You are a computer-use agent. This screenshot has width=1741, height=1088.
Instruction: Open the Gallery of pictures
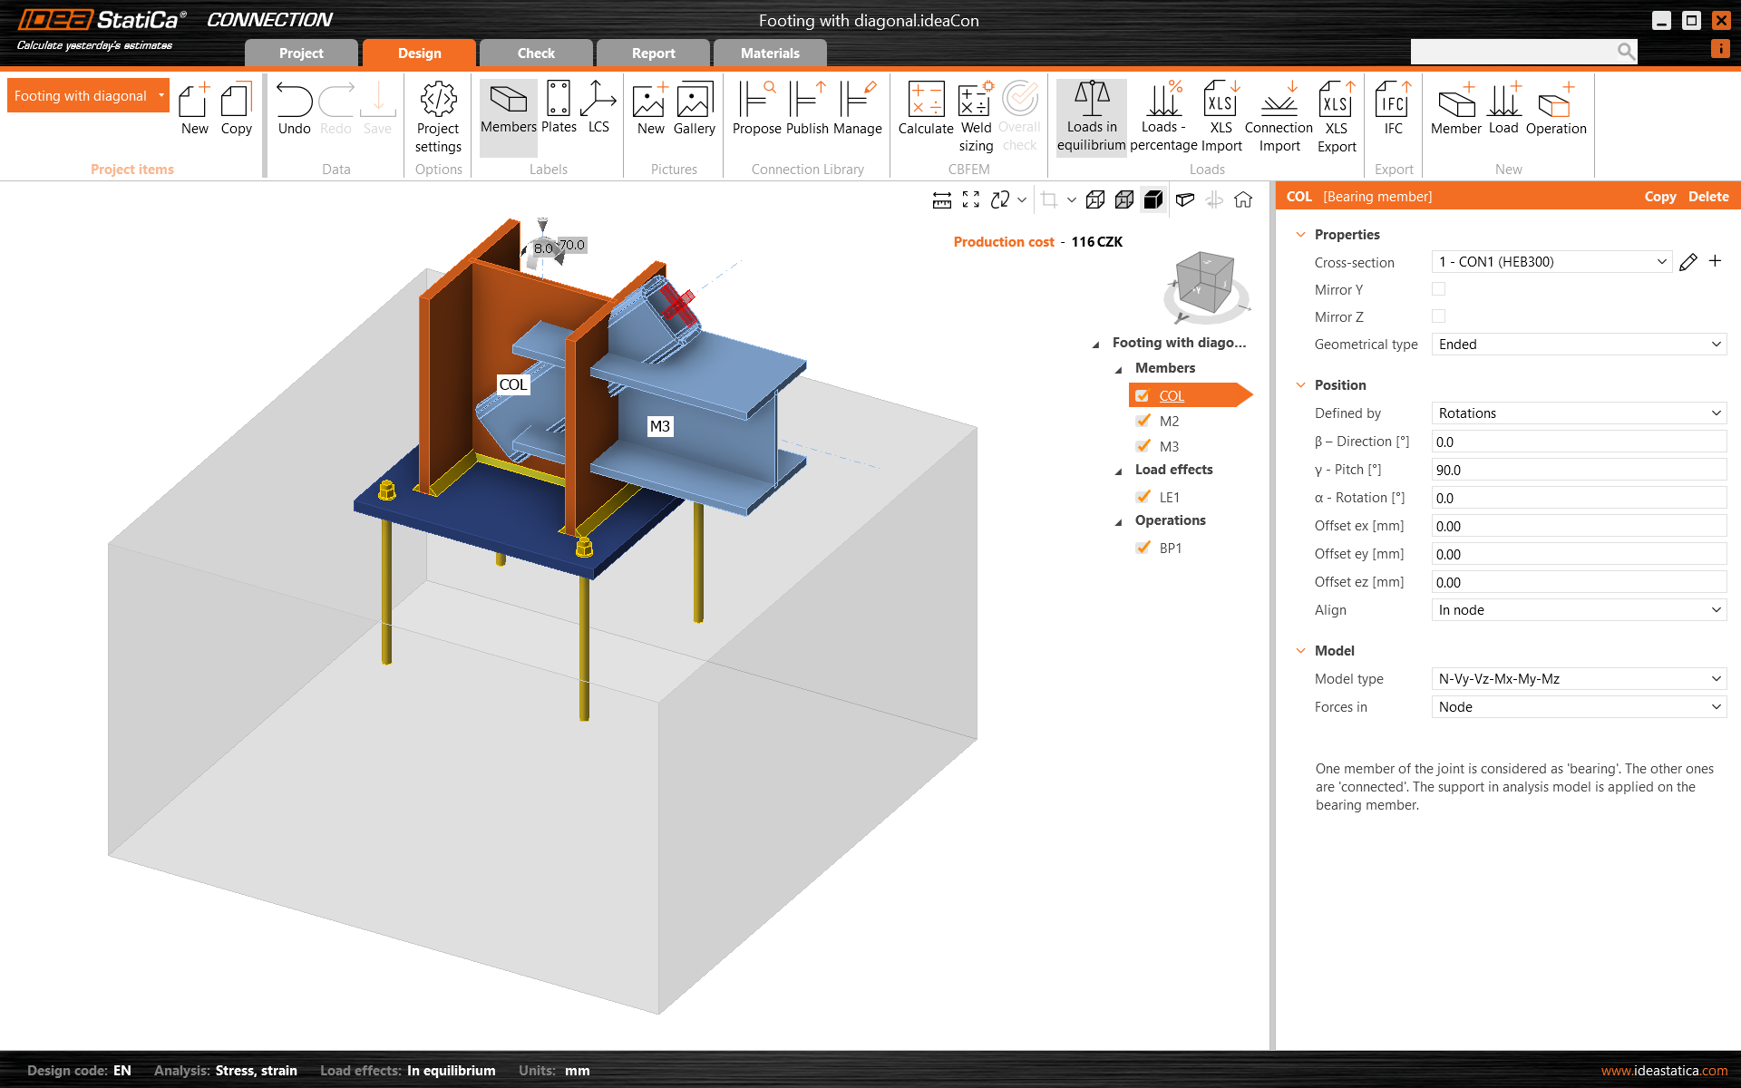click(694, 107)
